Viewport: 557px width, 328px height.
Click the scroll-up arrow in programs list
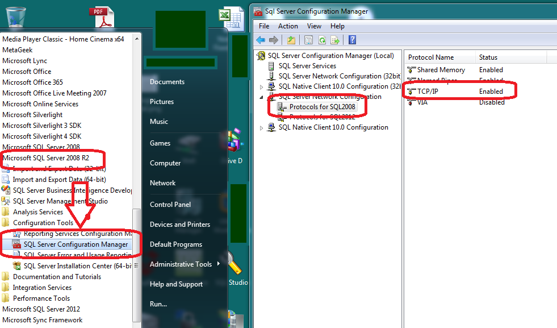(x=137, y=39)
